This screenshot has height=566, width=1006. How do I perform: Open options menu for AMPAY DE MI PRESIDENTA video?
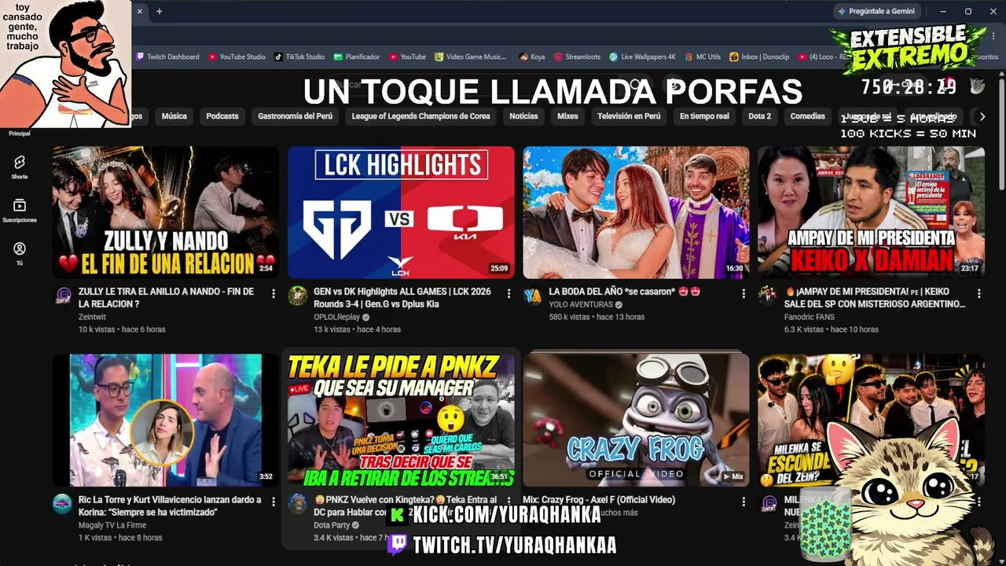978,293
